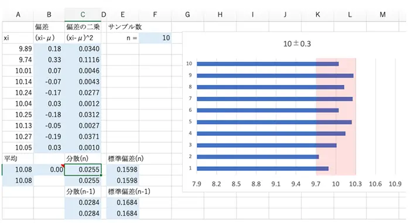Click the cell containing 9.89

tap(18, 49)
